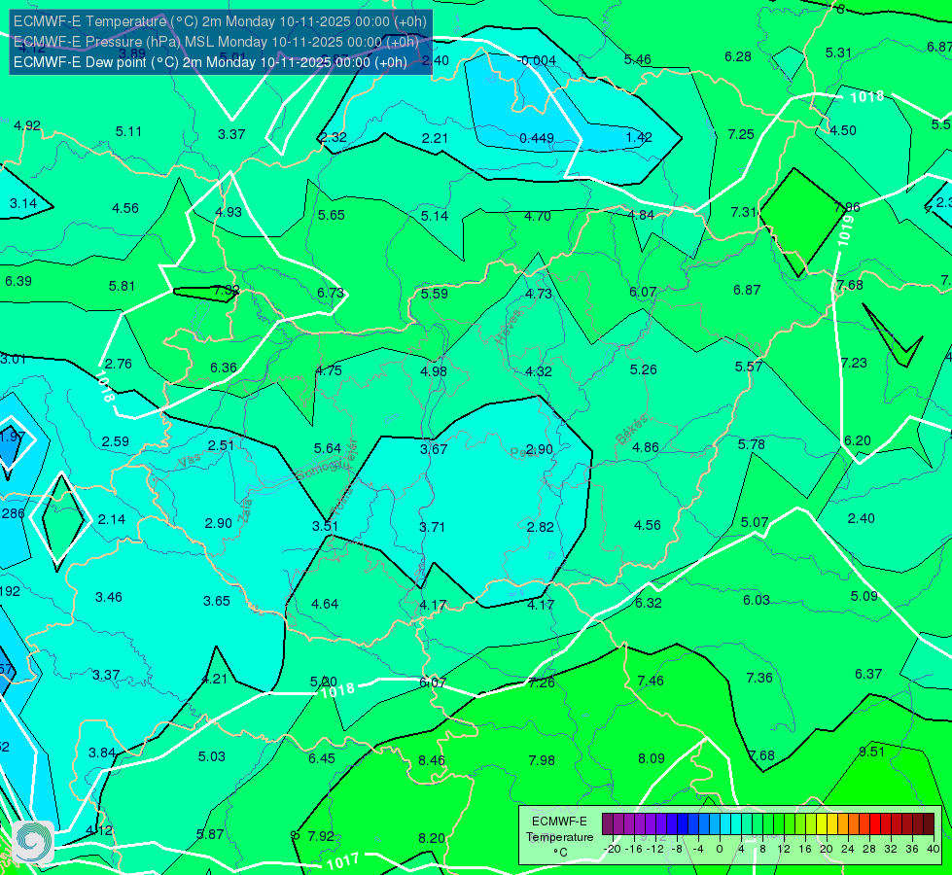Select the ECMWF-E Dew point 2m layer title

[x=210, y=62]
